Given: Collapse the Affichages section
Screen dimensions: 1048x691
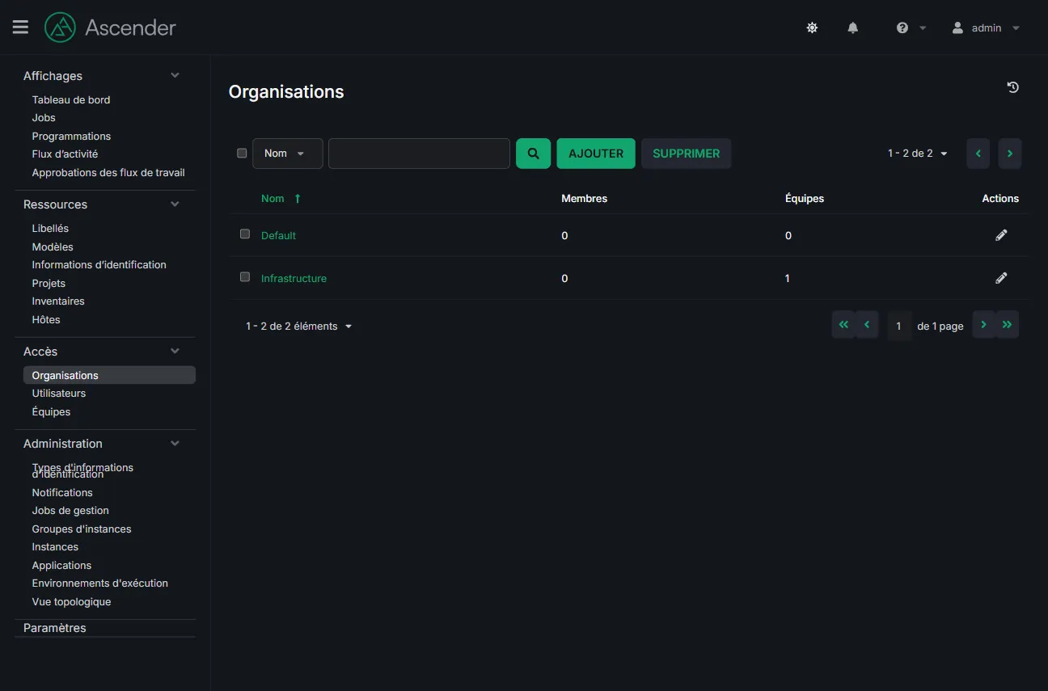Looking at the screenshot, I should 175,75.
